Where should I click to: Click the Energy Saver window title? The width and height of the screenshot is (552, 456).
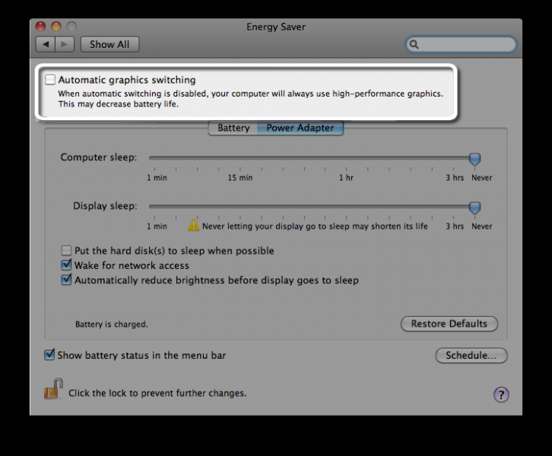click(276, 27)
